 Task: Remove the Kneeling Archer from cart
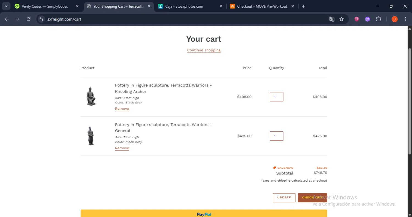(122, 109)
